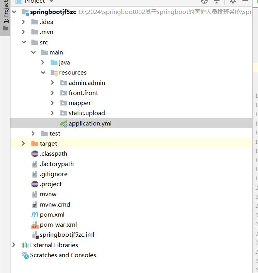This screenshot has width=258, height=273.
Task: Collapse the springbootjf5zc root node
Action: click(x=14, y=12)
